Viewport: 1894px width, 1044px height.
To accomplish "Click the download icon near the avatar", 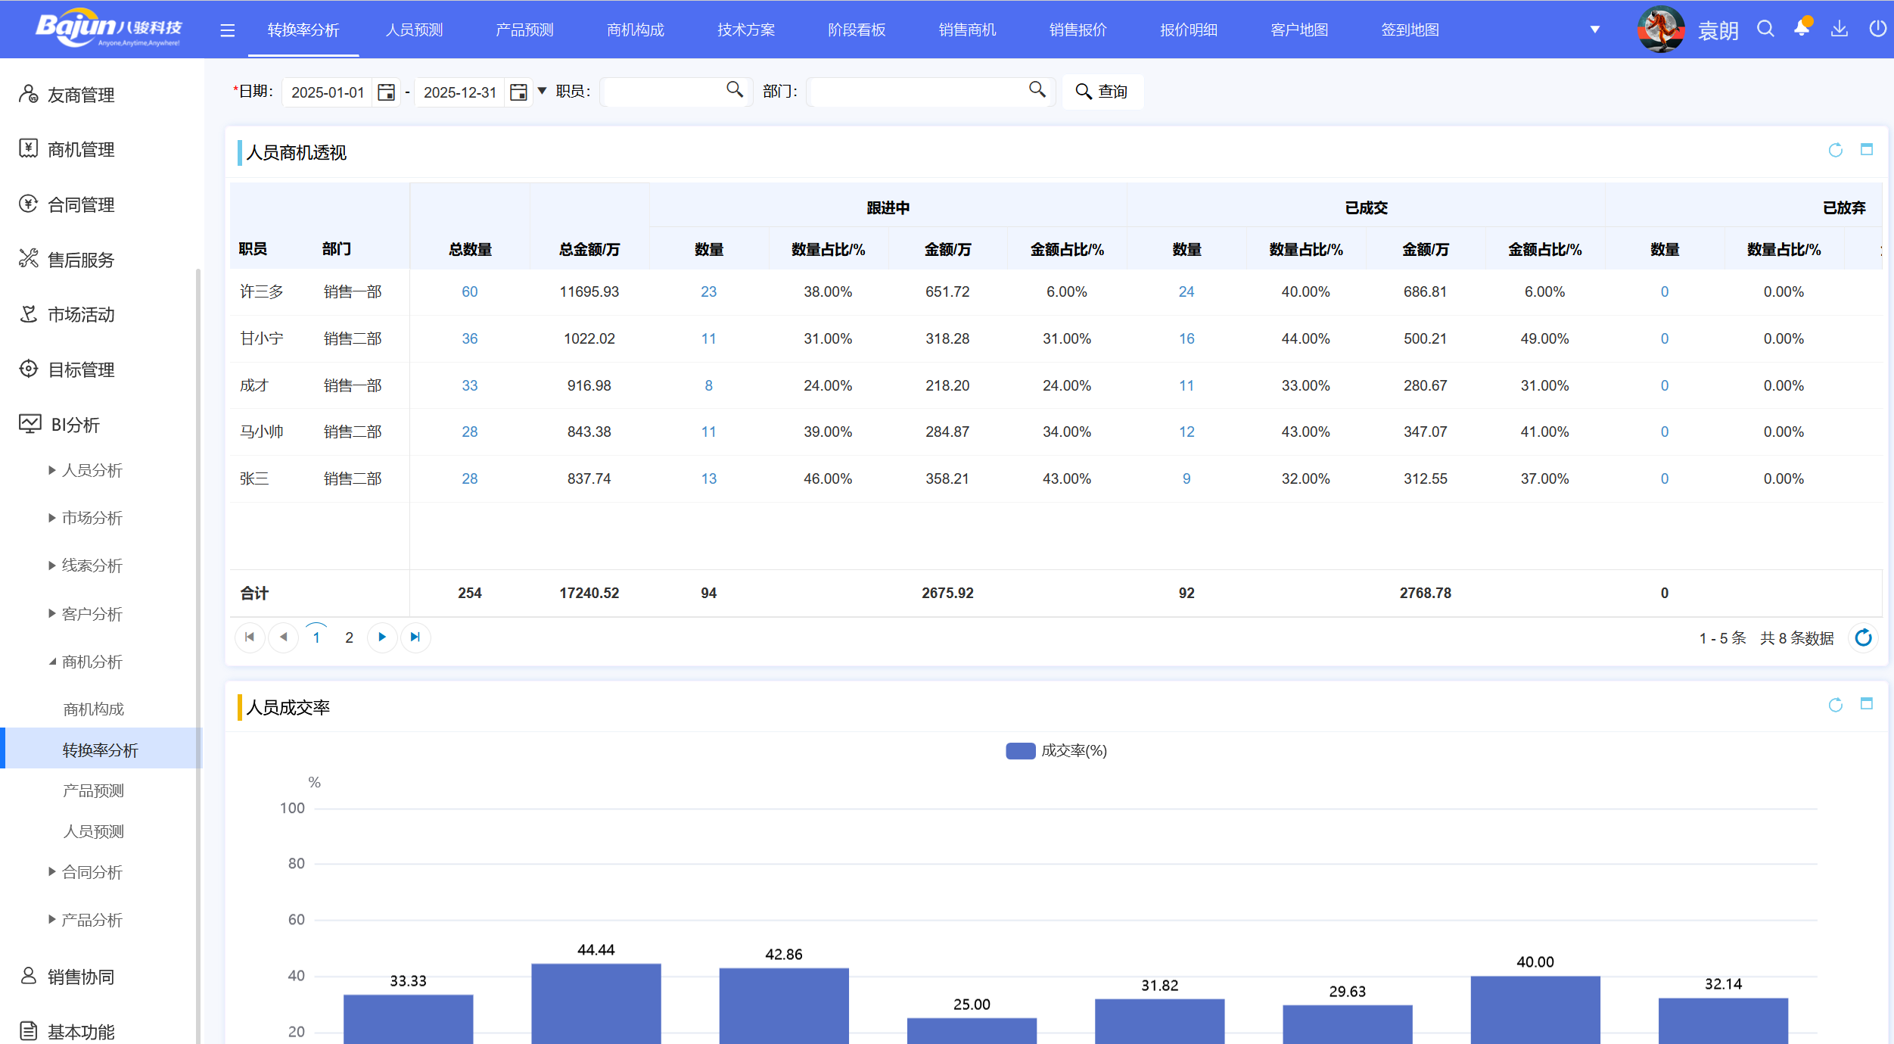I will 1839,28.
